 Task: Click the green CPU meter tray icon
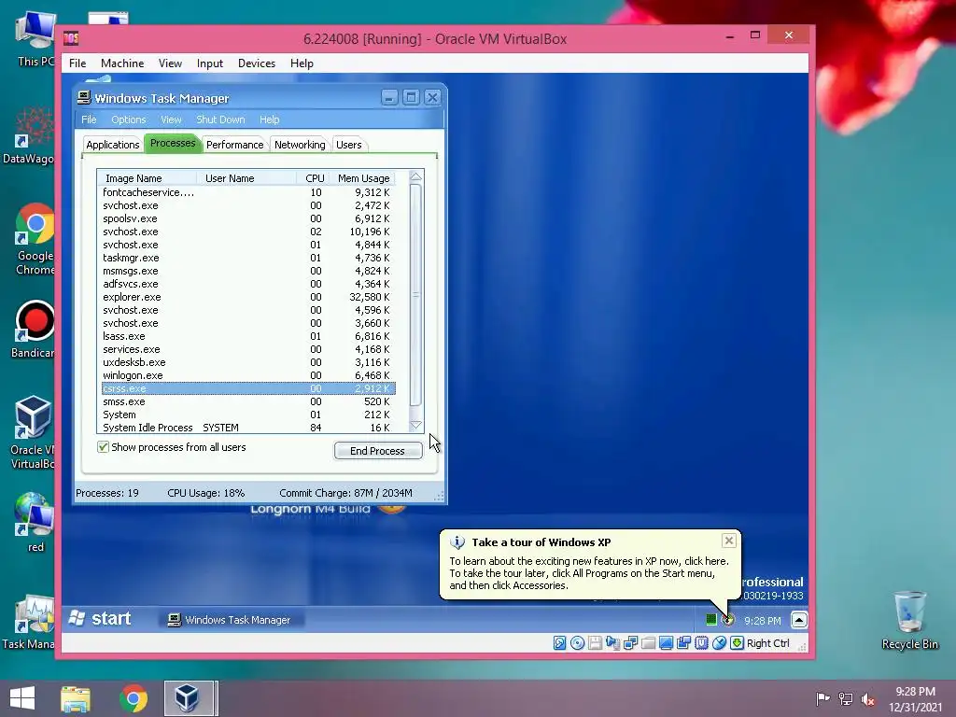710,620
